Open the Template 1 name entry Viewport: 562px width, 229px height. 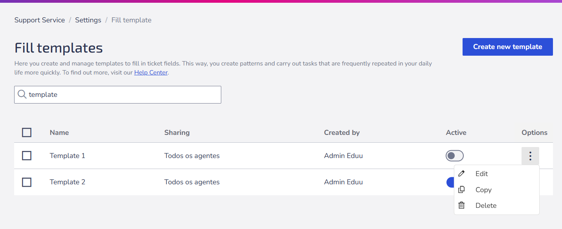click(x=68, y=156)
